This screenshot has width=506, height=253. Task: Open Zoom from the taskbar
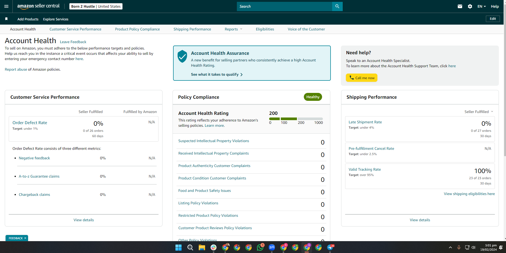272,247
